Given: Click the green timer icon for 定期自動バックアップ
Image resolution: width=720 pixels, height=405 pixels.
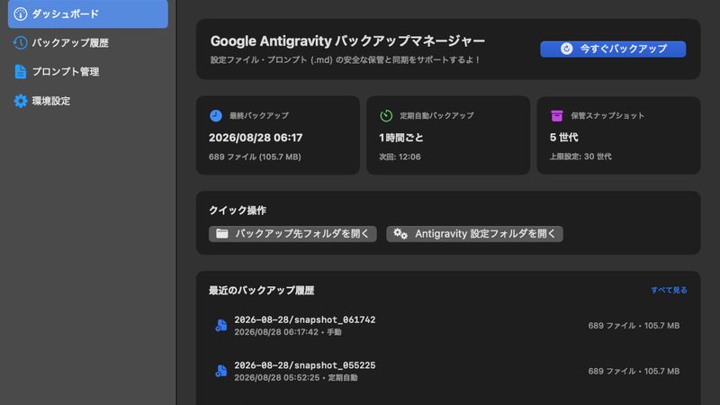Looking at the screenshot, I should click(386, 116).
